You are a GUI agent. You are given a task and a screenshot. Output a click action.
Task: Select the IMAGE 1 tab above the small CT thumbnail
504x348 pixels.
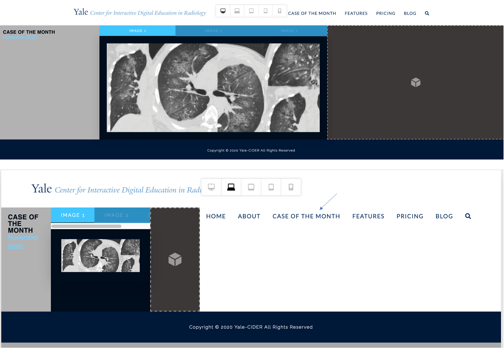[73, 215]
